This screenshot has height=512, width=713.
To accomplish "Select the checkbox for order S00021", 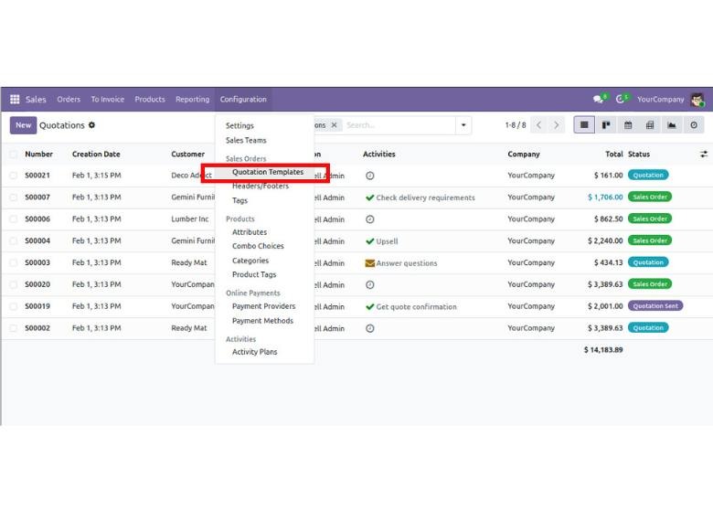I will click(14, 176).
